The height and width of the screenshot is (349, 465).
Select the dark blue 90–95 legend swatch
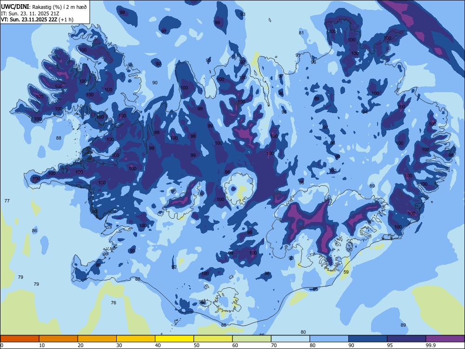click(368, 339)
